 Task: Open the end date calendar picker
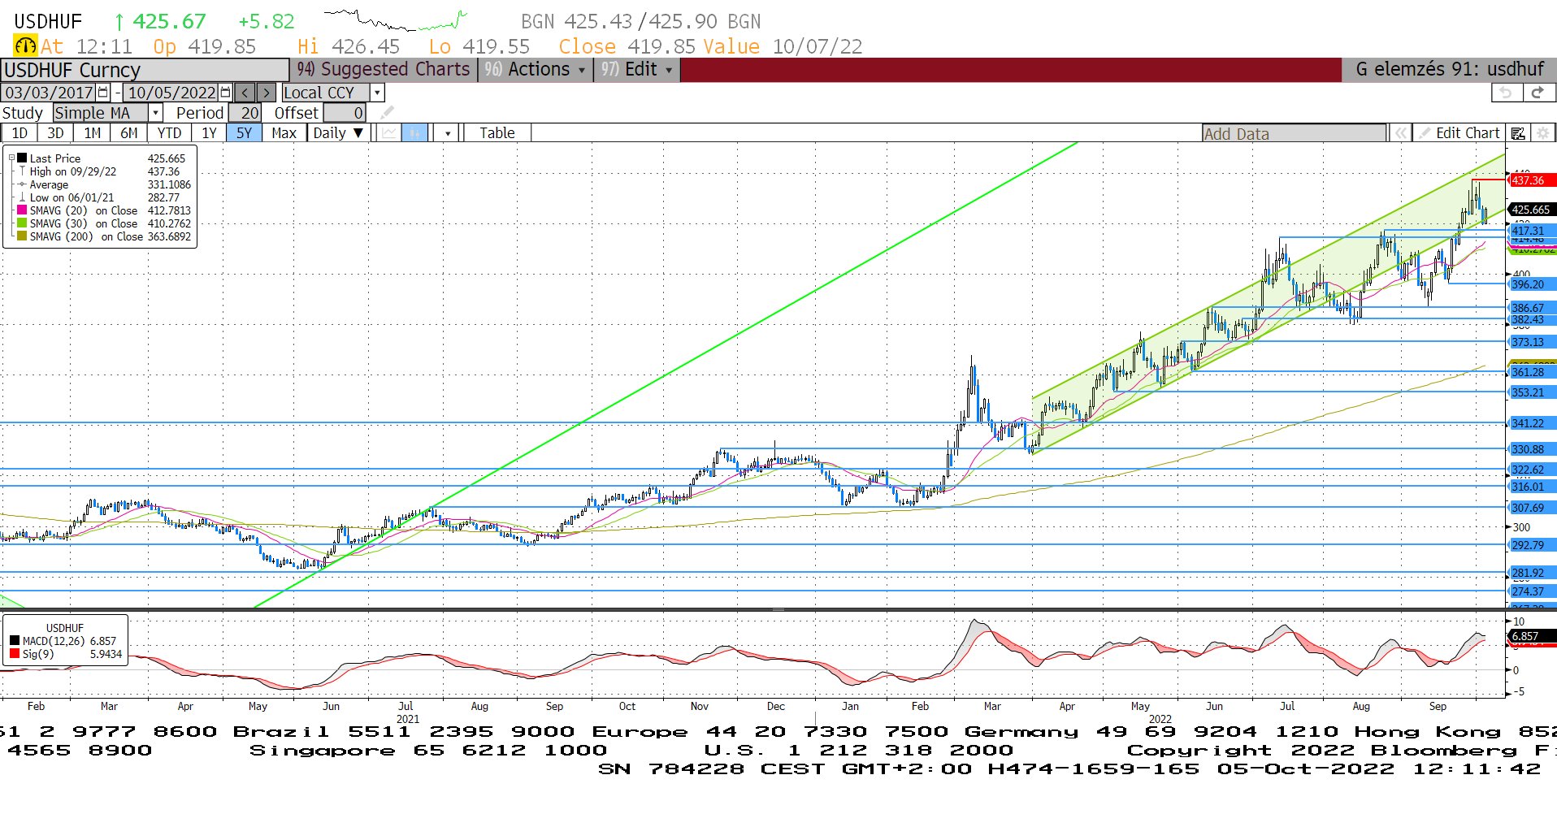(x=225, y=93)
